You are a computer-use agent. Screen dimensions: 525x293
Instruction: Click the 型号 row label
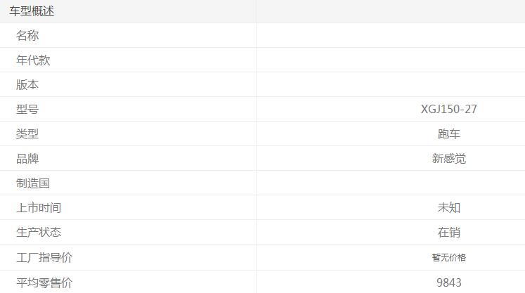(x=27, y=110)
